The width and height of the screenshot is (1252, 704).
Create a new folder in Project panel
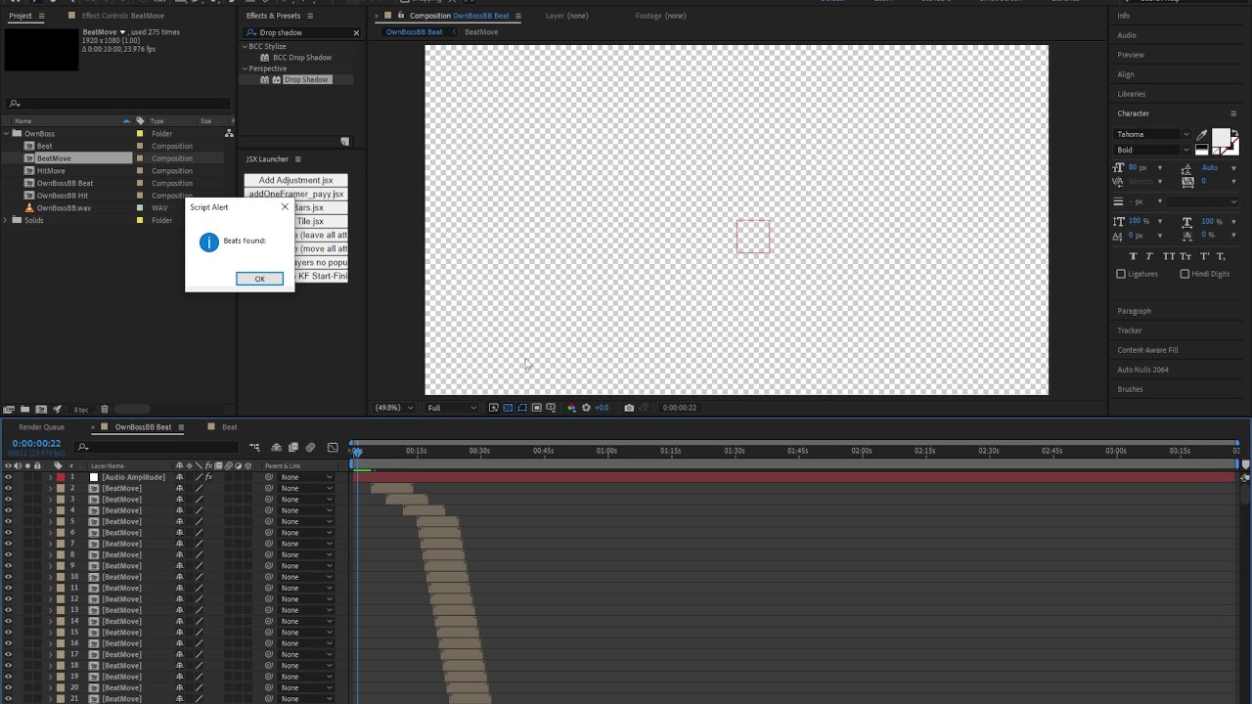(24, 410)
